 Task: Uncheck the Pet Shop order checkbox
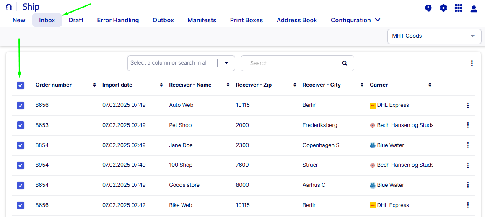(x=21, y=125)
